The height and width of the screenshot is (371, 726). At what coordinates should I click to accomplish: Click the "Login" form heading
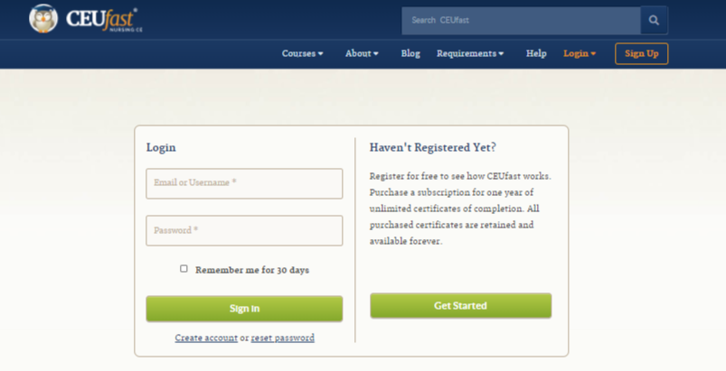click(x=161, y=148)
